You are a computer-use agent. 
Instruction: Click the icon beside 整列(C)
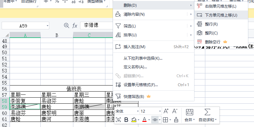200,33
